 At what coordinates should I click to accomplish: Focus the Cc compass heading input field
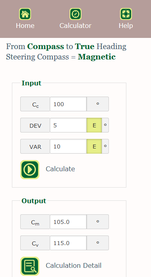pyautogui.click(x=68, y=104)
